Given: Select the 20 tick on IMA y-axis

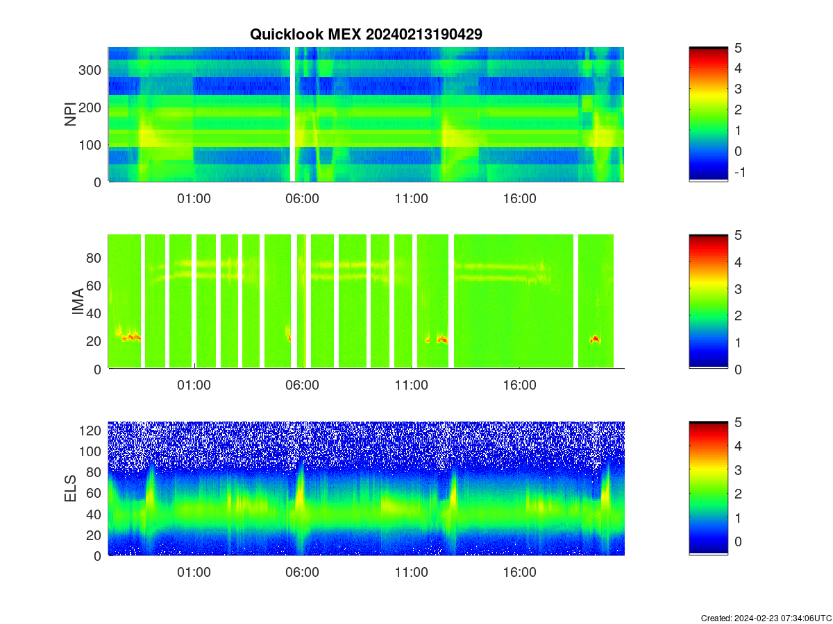Looking at the screenshot, I should (94, 341).
